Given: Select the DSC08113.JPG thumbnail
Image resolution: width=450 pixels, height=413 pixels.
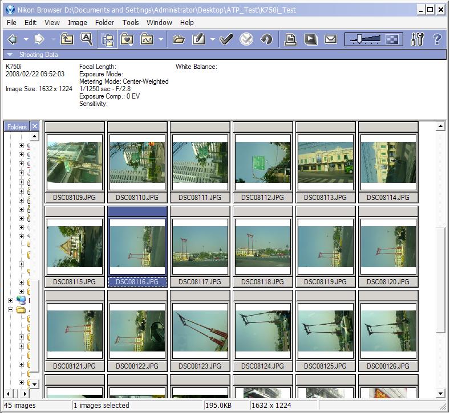Looking at the screenshot, I should (326, 162).
